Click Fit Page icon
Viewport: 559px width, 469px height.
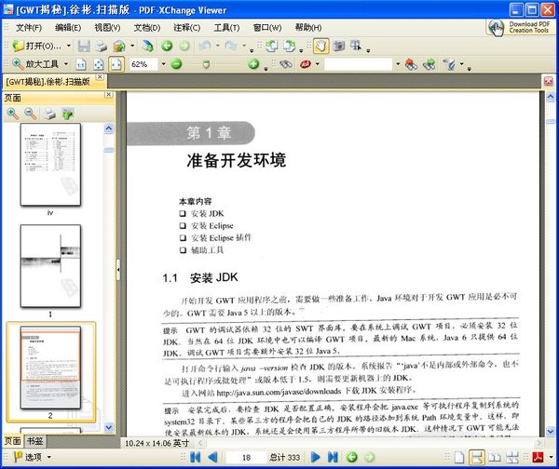99,64
